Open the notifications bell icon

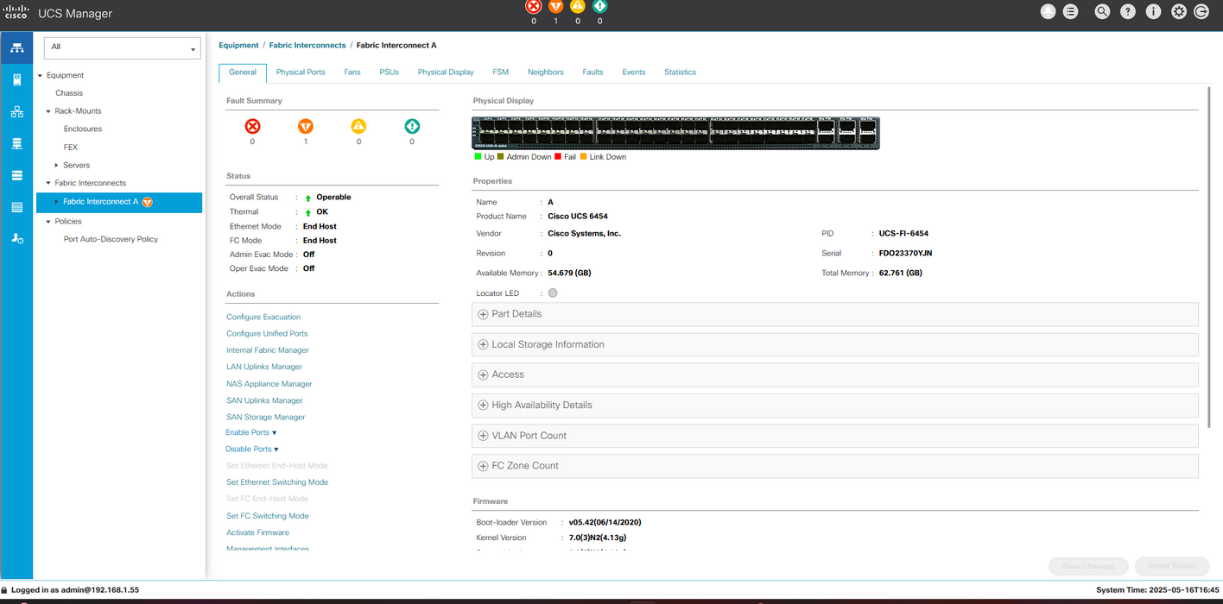point(1049,12)
